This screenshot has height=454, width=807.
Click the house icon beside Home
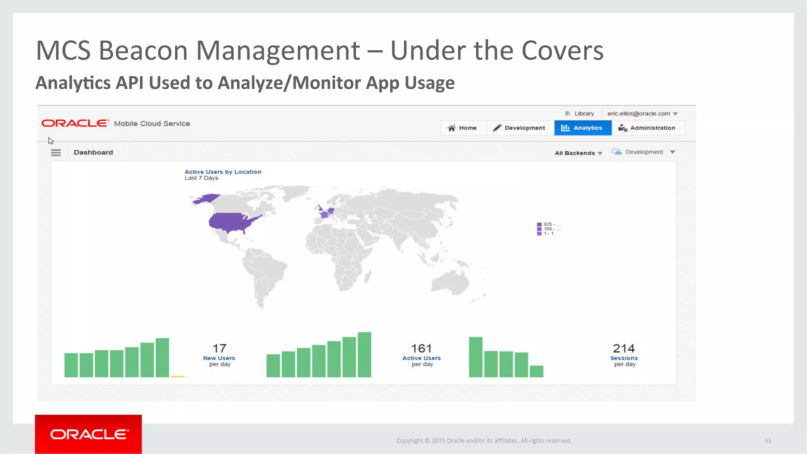point(452,128)
